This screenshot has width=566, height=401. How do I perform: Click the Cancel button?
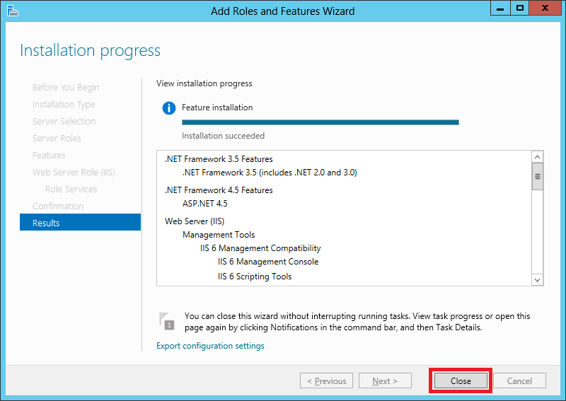point(519,380)
